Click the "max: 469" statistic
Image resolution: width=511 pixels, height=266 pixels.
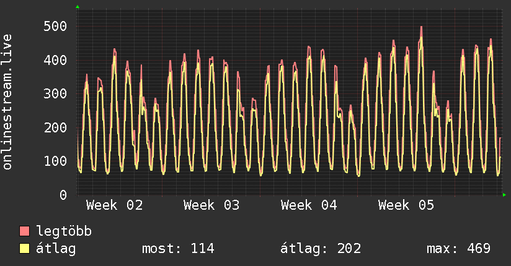(458, 249)
